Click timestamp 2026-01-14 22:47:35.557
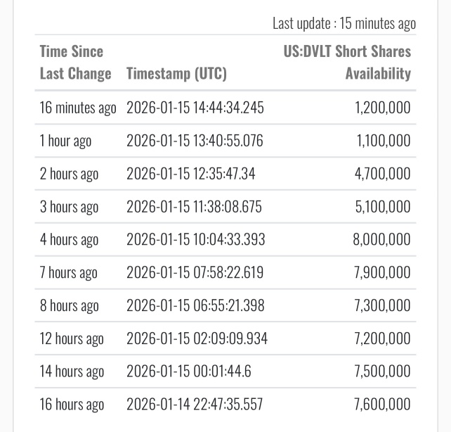Screen dimensions: 451x432 (x=195, y=405)
